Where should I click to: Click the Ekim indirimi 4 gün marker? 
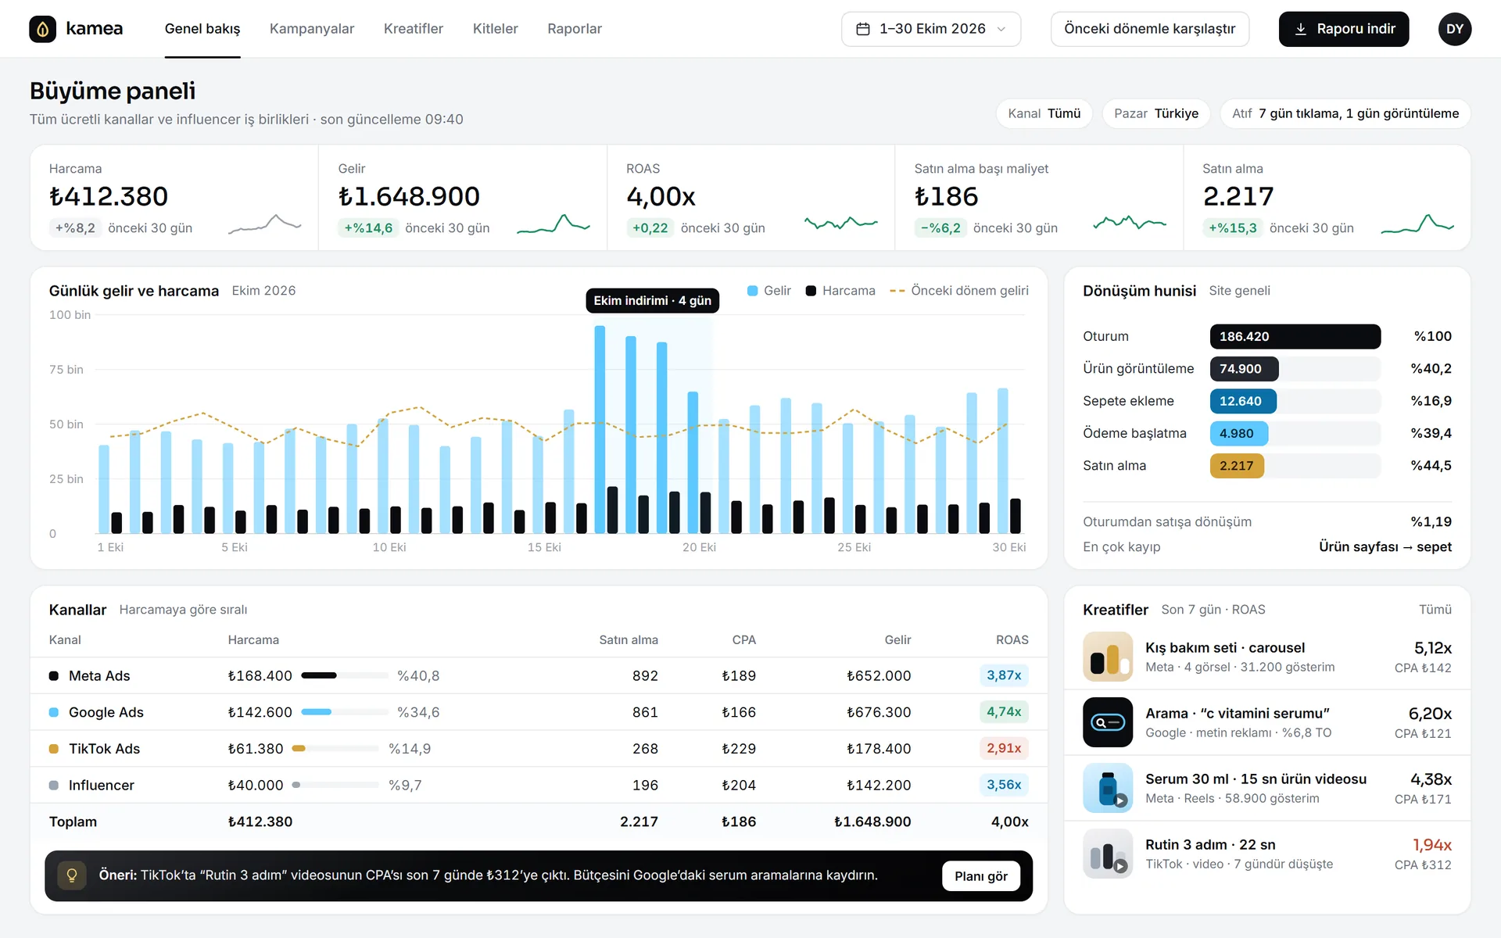[652, 301]
